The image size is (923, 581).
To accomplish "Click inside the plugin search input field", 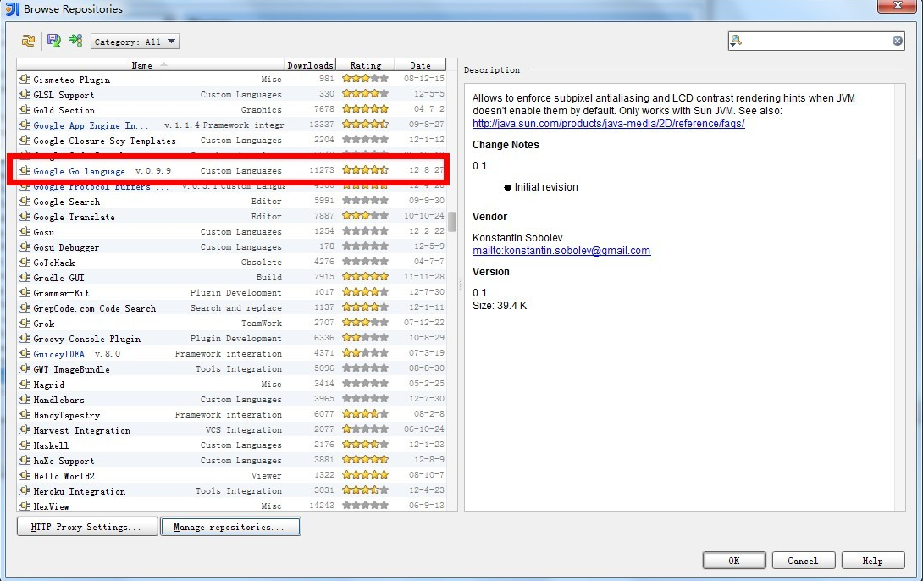I will pos(813,41).
